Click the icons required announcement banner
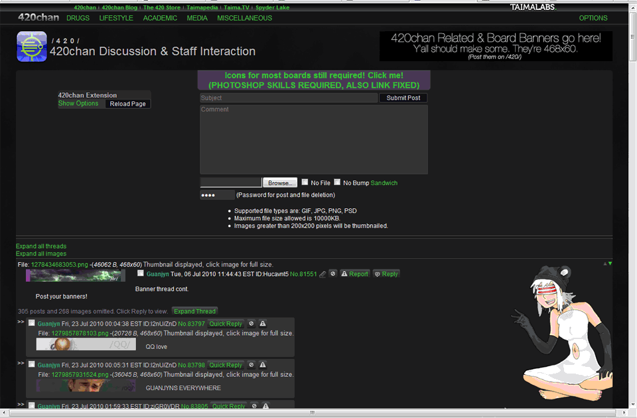Viewport: 637px width, 418px height. point(314,80)
